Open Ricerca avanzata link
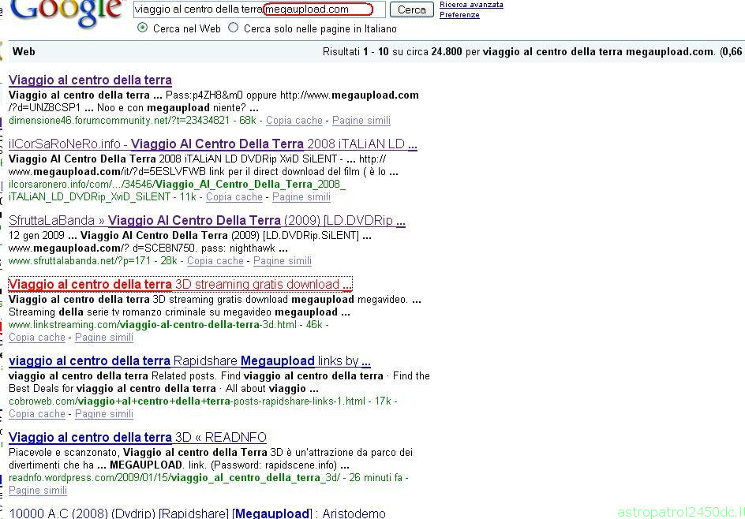Screen dimensions: 745x519 pyautogui.click(x=471, y=5)
